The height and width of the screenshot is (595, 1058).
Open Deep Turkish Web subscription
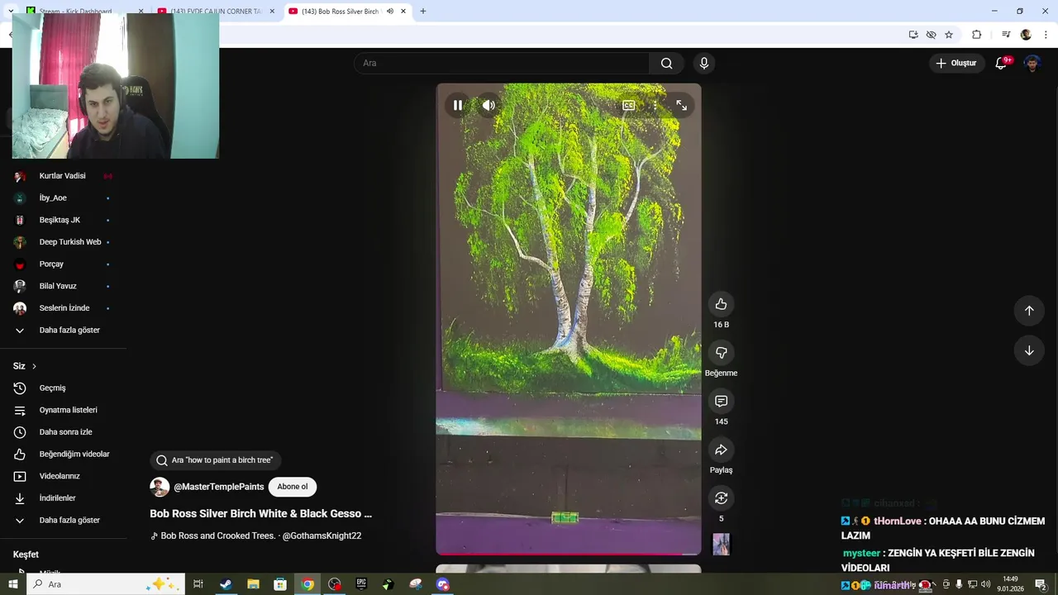coord(63,242)
